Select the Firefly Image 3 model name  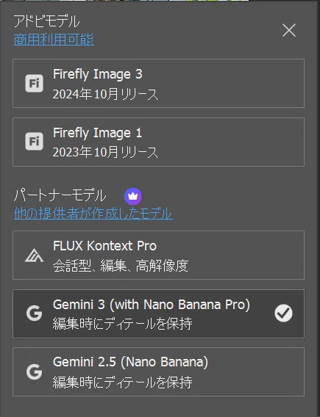tap(98, 74)
